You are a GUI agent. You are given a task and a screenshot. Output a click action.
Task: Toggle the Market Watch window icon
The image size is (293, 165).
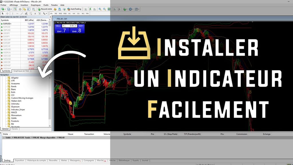(x=15, y=9)
